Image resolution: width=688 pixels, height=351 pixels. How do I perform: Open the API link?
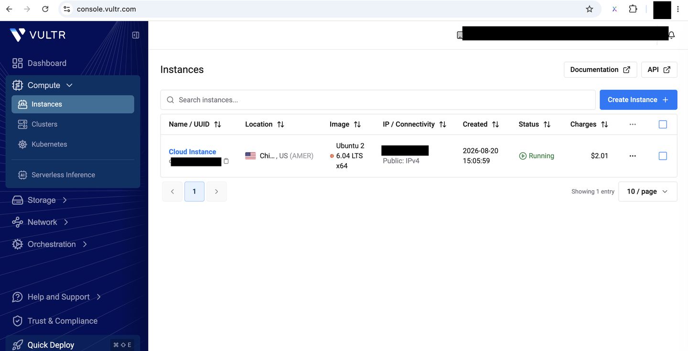tap(659, 70)
